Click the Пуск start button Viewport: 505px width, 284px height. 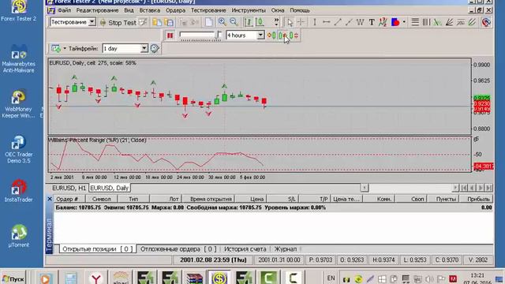tap(13, 278)
